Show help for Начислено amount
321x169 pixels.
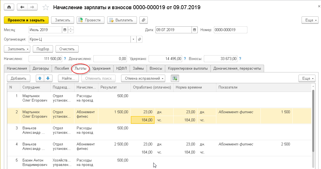(x=65, y=59)
